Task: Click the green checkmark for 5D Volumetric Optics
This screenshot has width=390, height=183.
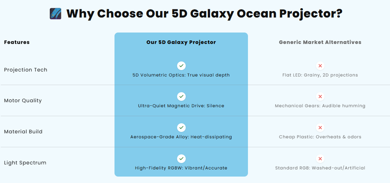Action: click(x=181, y=66)
